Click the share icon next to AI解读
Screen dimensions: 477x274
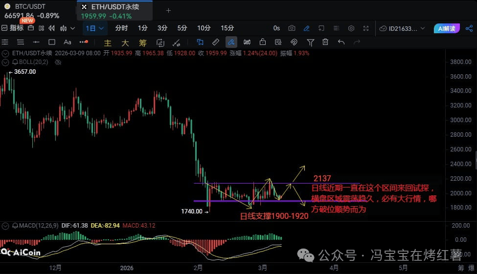coord(470,28)
